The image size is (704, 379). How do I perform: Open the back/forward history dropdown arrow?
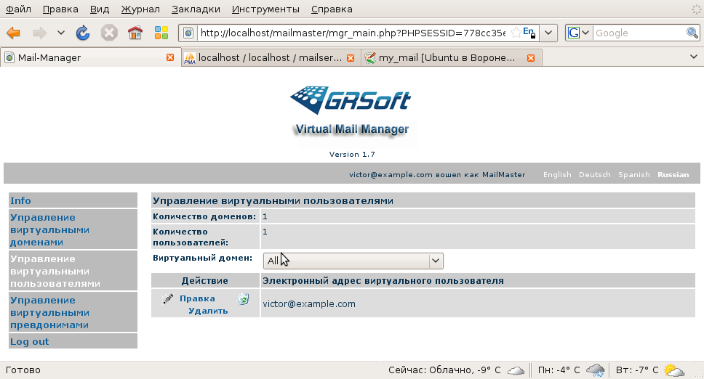click(61, 33)
